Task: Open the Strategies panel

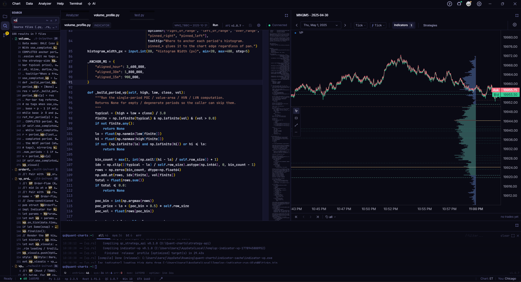Action: [430, 25]
